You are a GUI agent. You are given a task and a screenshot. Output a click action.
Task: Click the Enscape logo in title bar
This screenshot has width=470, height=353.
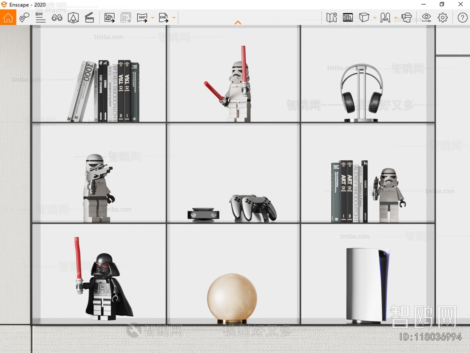pyautogui.click(x=4, y=4)
